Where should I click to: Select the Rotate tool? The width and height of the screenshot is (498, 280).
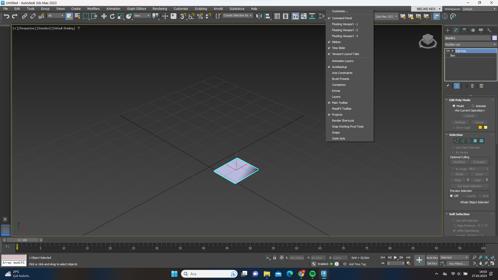point(112,16)
